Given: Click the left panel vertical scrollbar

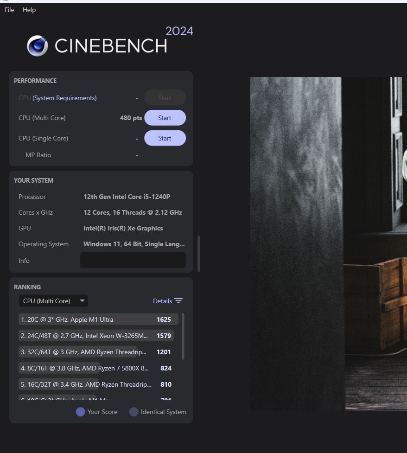Looking at the screenshot, I should [x=199, y=254].
